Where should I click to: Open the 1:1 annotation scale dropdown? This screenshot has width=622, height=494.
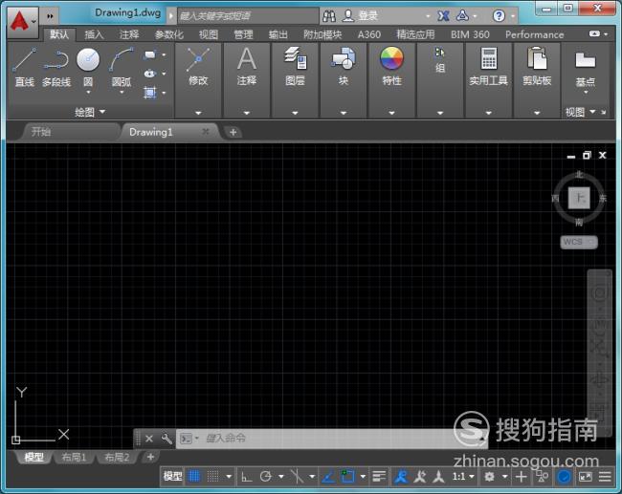tap(463, 476)
